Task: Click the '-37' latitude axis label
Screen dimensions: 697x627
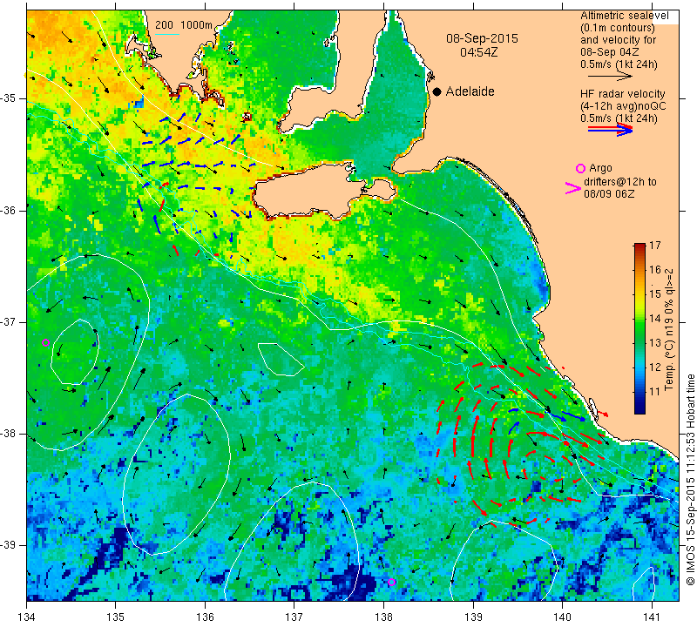Action: click(9, 321)
